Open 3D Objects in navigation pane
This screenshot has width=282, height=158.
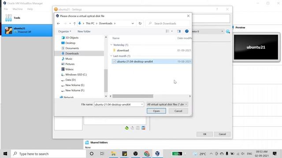(72, 38)
